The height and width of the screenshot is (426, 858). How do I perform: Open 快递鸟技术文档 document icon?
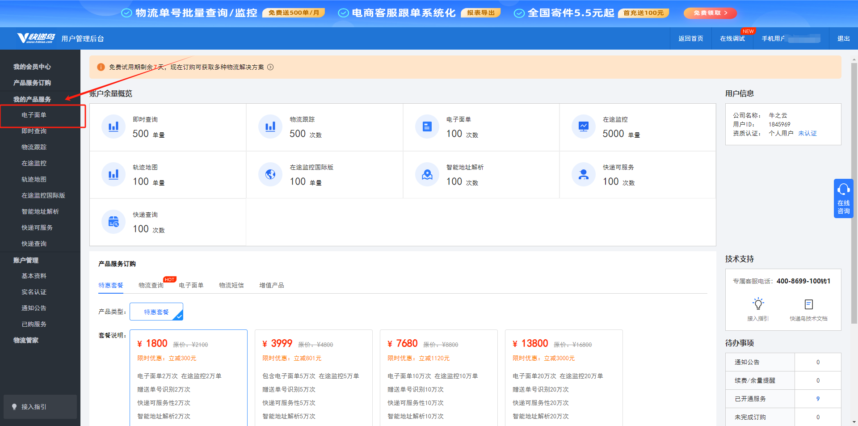click(808, 304)
